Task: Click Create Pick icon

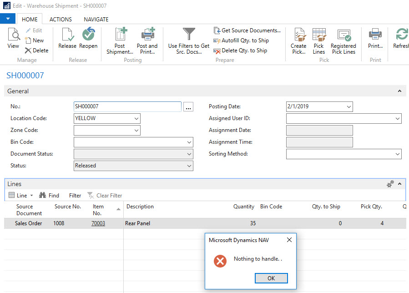Action: (299, 35)
